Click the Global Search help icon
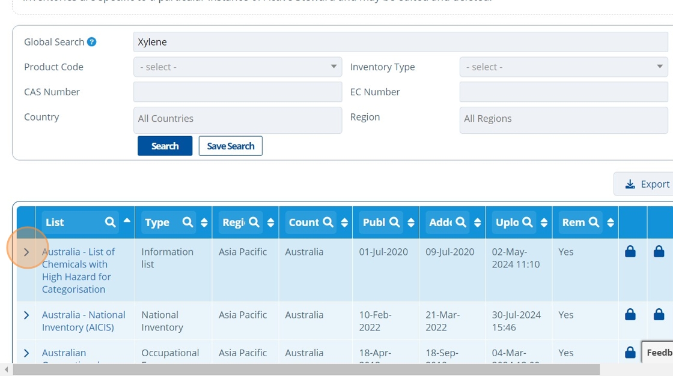673x376 pixels. tap(91, 42)
